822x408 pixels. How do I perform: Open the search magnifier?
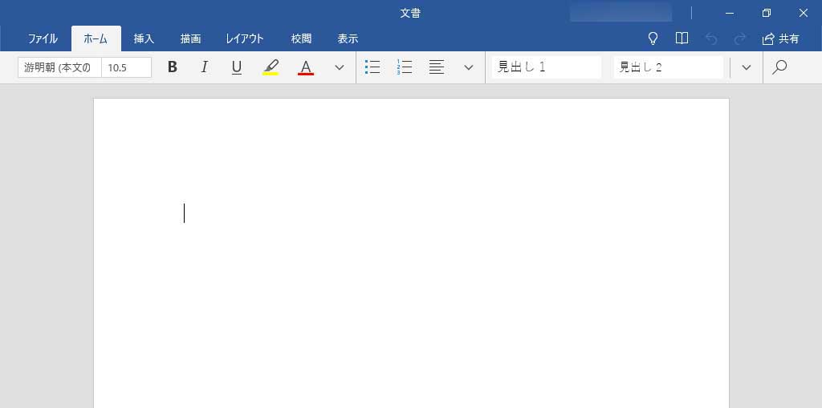779,67
